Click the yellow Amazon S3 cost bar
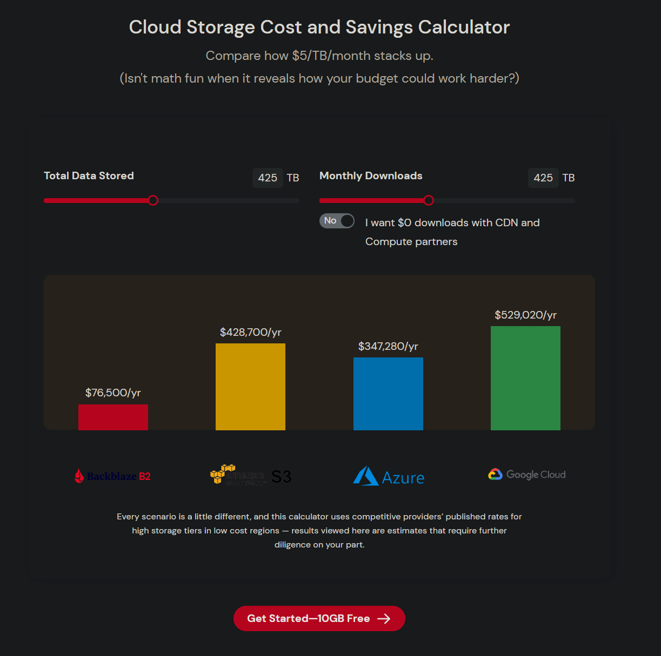The image size is (661, 656). coord(250,387)
